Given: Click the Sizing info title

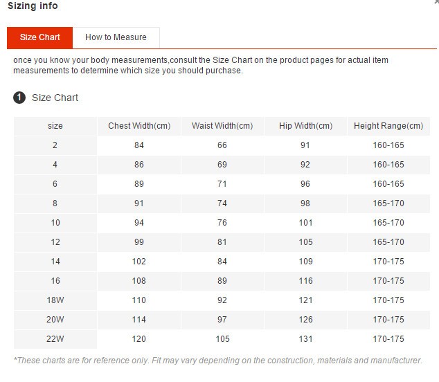Looking at the screenshot, I should coord(33,6).
